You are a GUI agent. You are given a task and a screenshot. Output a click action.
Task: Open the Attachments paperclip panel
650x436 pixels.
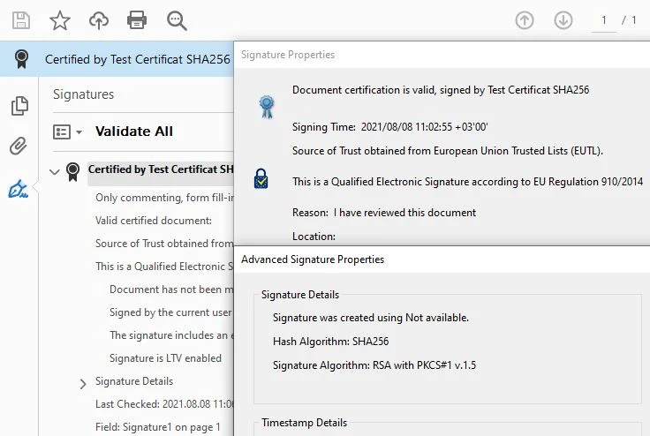(x=19, y=147)
